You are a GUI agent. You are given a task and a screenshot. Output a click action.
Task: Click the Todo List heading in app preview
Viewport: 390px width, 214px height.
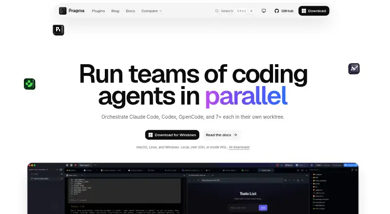pyautogui.click(x=248, y=194)
